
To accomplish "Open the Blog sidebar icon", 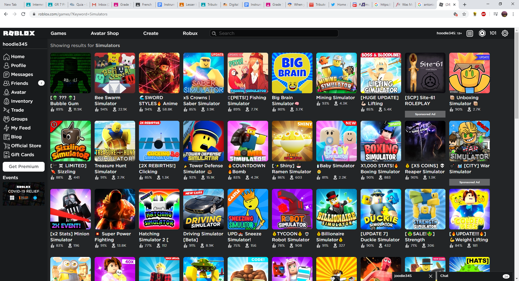I will [6, 137].
